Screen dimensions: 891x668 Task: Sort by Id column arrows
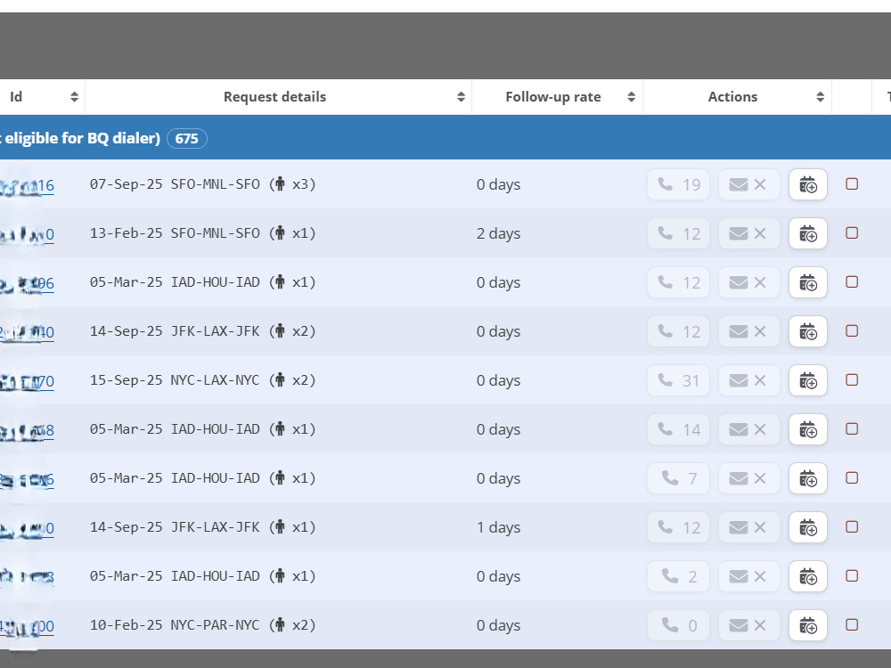coord(75,97)
